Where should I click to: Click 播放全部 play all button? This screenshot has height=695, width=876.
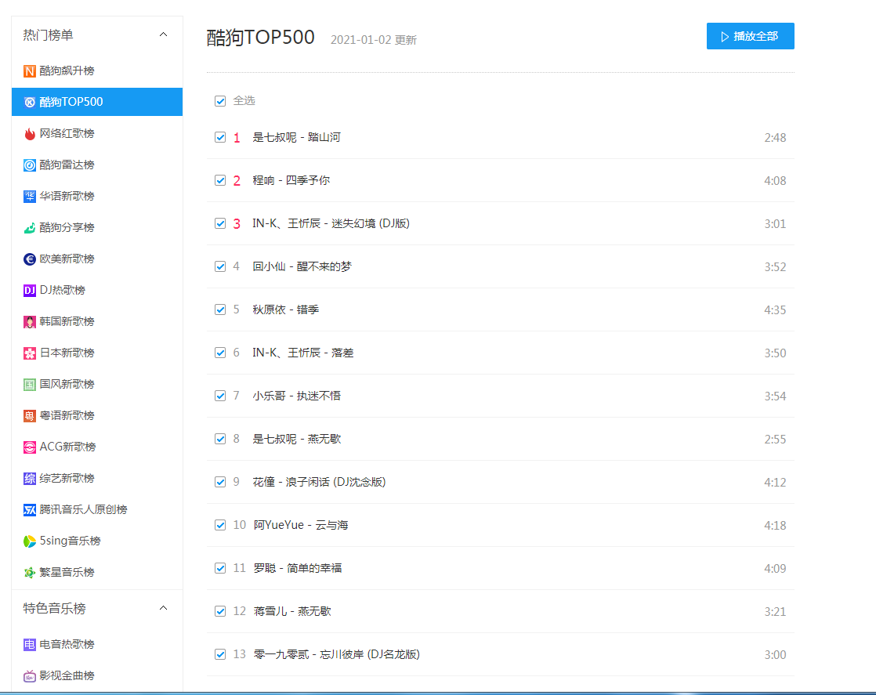point(751,36)
